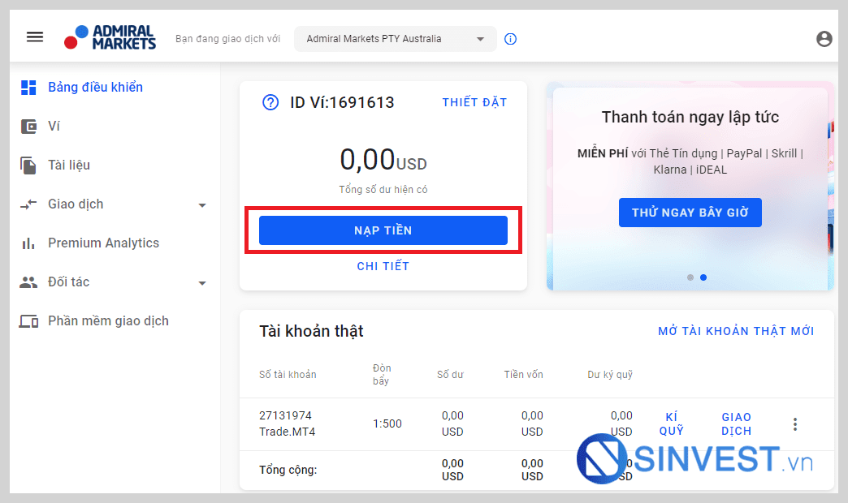Go to Bảng điều khiển menu item
Image resolution: width=848 pixels, height=503 pixels.
click(x=95, y=88)
